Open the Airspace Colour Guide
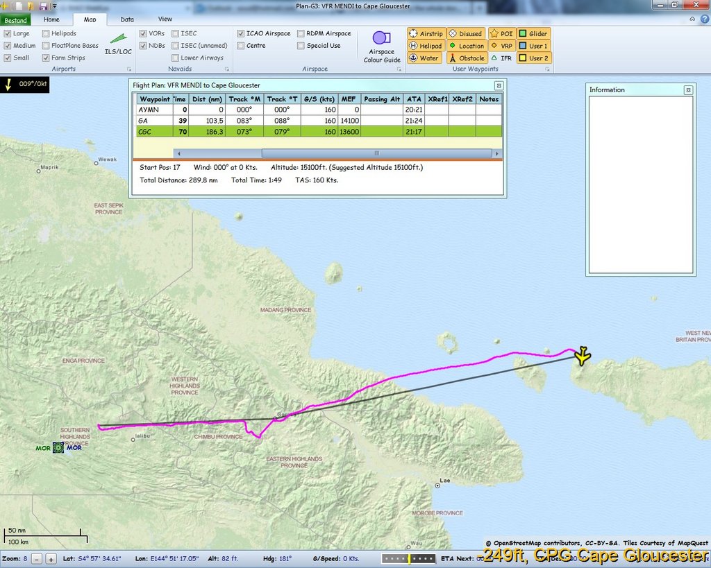Image resolution: width=711 pixels, height=568 pixels. 381,46
